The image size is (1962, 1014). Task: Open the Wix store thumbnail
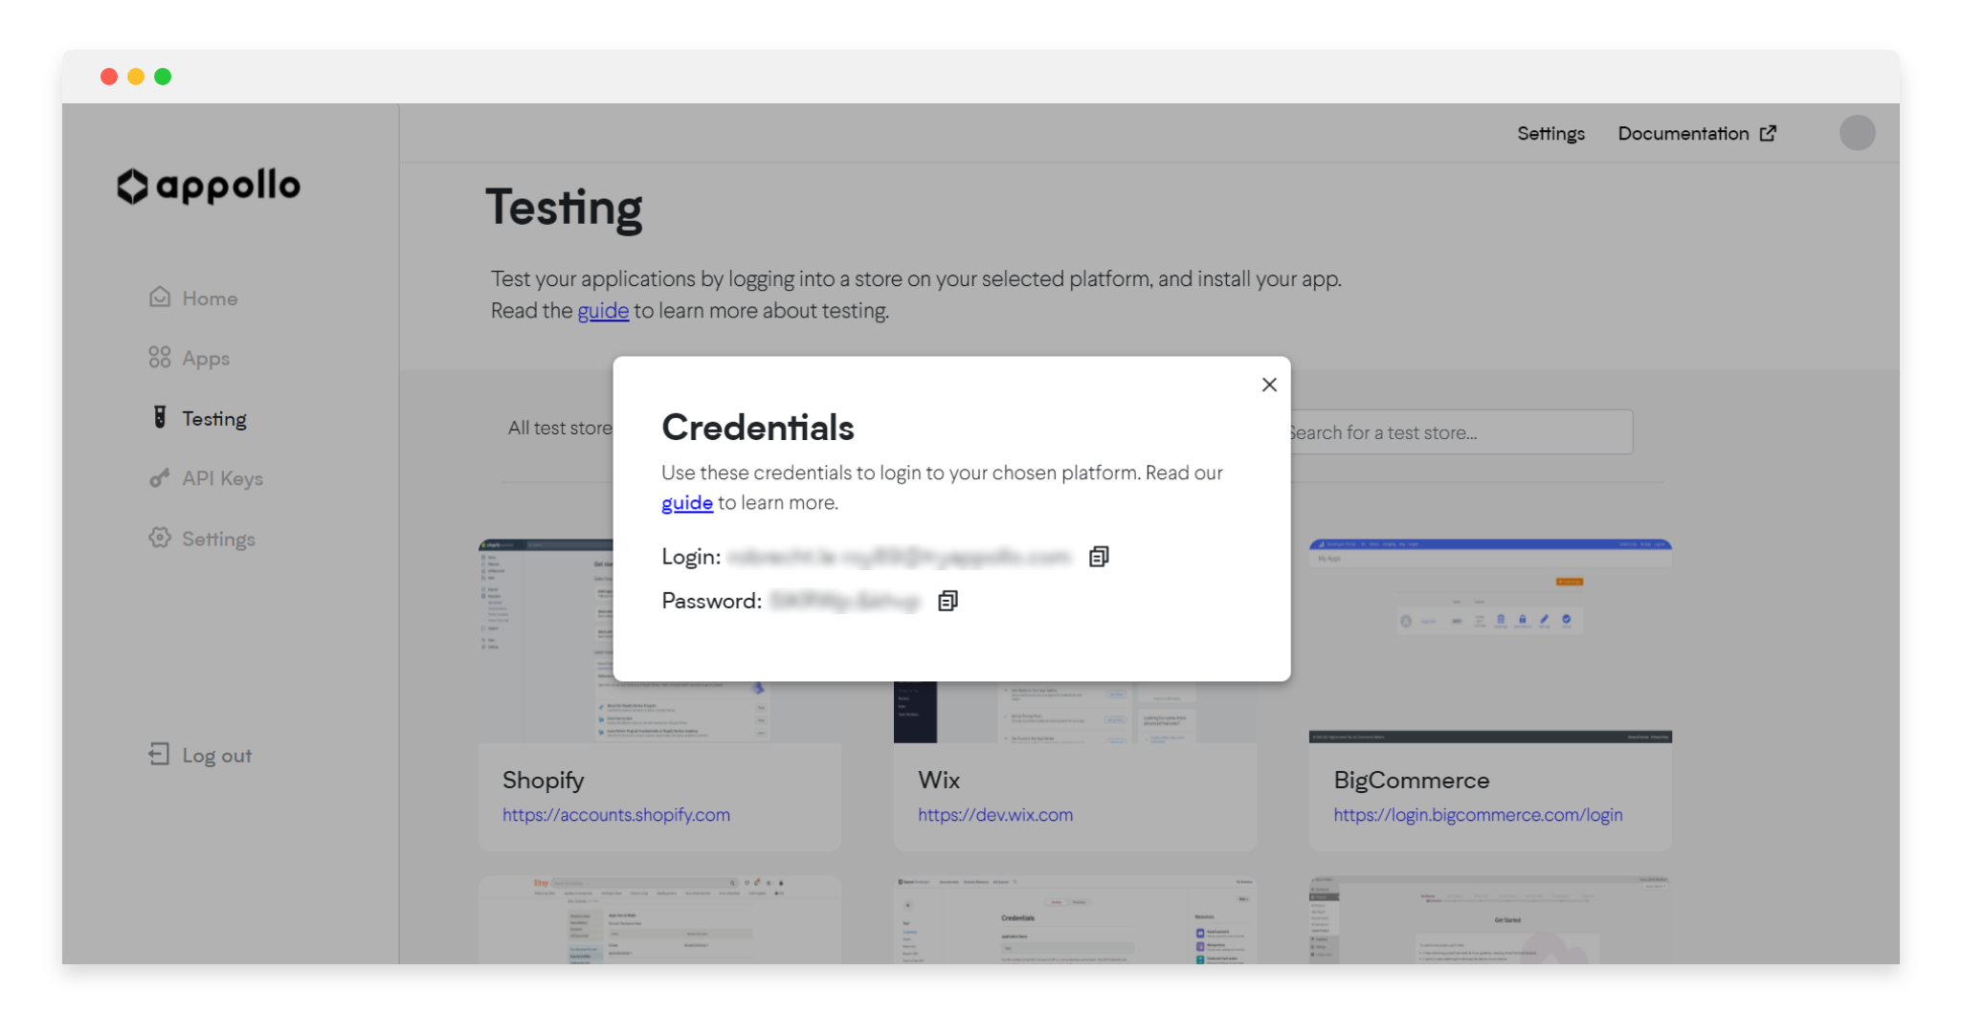(x=1075, y=712)
